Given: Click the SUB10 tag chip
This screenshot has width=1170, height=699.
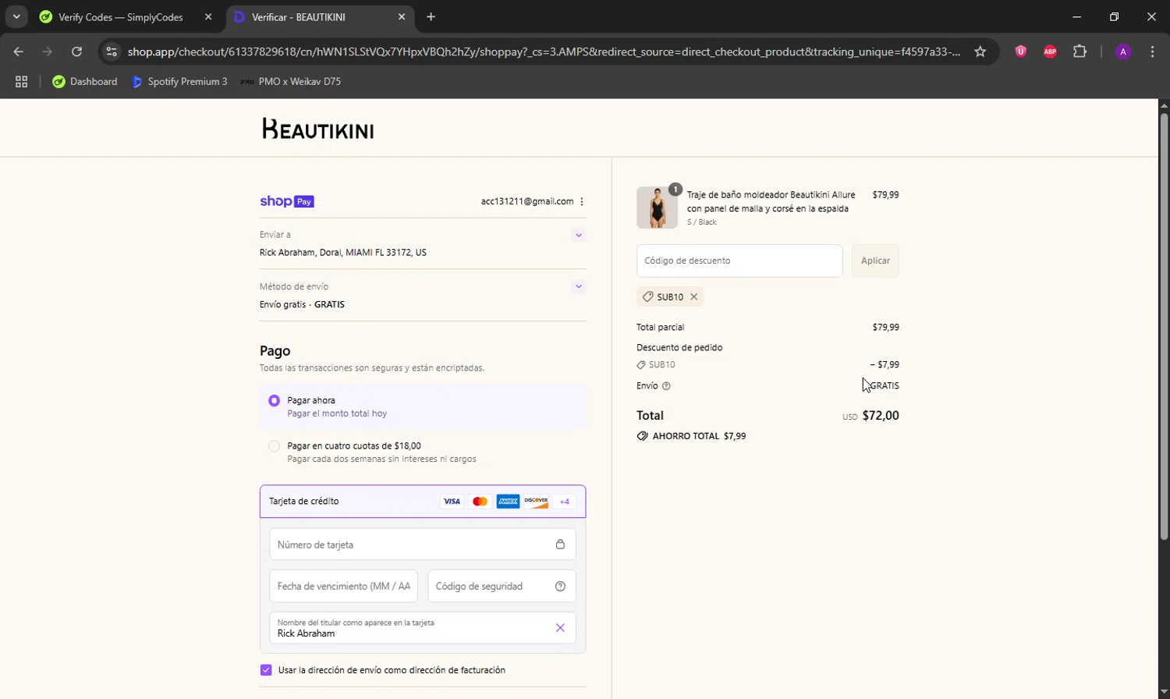Looking at the screenshot, I should coord(670,296).
